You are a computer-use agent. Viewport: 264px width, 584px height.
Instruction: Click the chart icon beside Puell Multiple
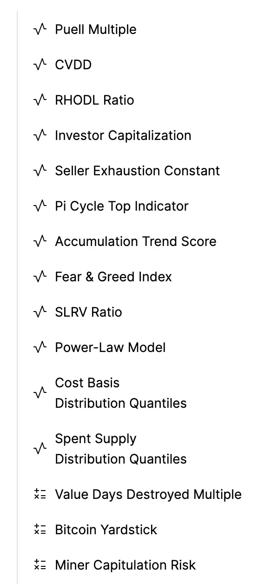click(40, 29)
